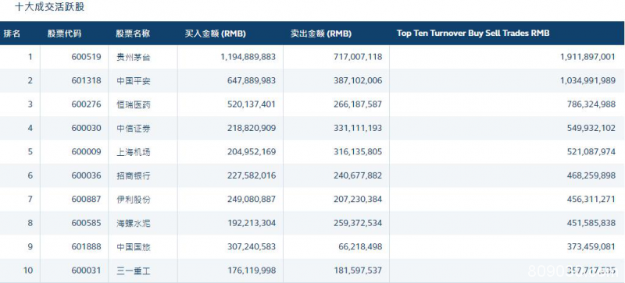625x283 pixels.
Task: Select stock code 600031
Action: tap(87, 271)
